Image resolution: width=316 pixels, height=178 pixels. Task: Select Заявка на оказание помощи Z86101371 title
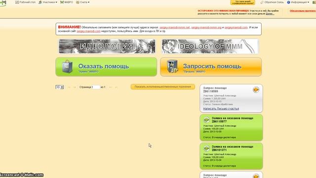[233, 148]
